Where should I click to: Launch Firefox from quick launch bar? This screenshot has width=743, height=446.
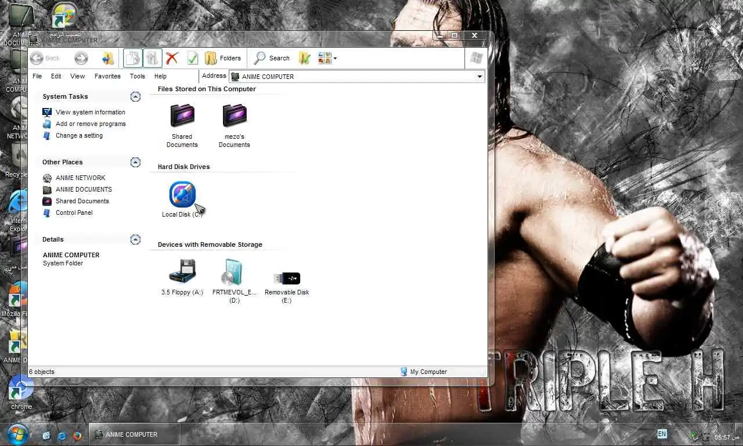coord(77,436)
